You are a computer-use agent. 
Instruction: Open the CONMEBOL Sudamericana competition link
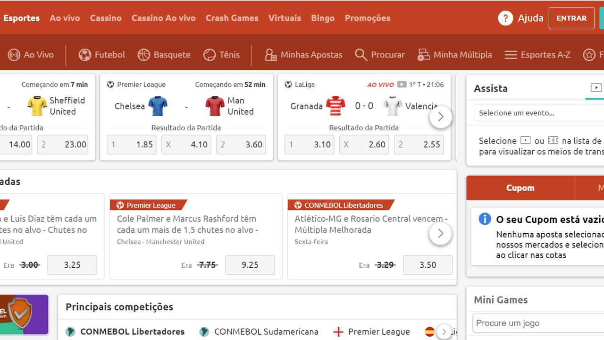[x=266, y=332]
